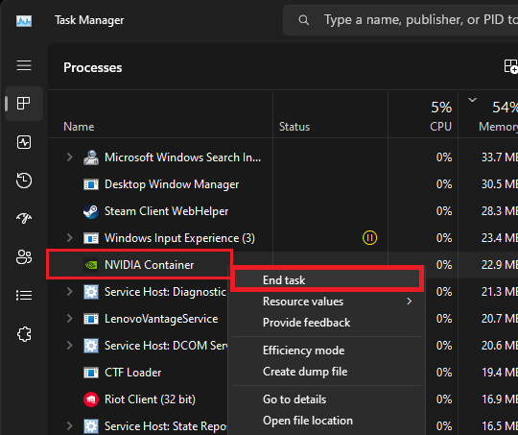Image resolution: width=518 pixels, height=435 pixels.
Task: Click the LenovoVantageService process icon
Action: coord(91,319)
